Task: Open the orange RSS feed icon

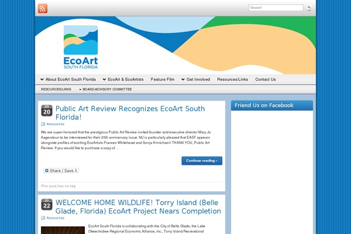Action: click(x=43, y=9)
